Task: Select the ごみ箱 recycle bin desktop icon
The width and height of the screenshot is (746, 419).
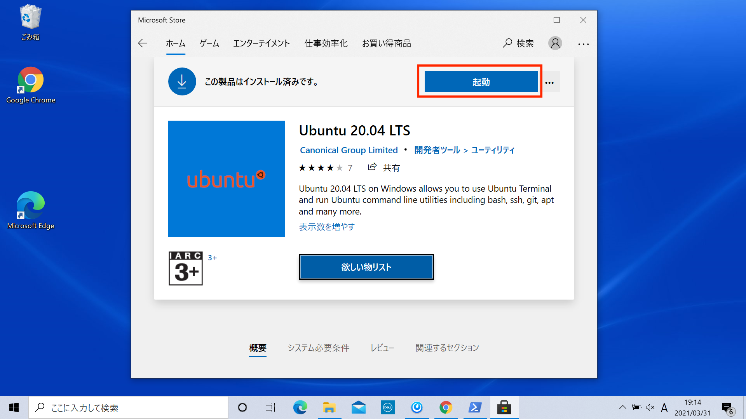Action: (x=30, y=23)
